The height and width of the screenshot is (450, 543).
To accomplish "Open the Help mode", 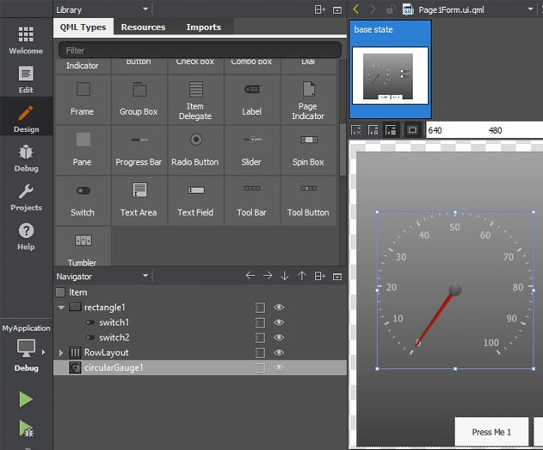I will (26, 236).
